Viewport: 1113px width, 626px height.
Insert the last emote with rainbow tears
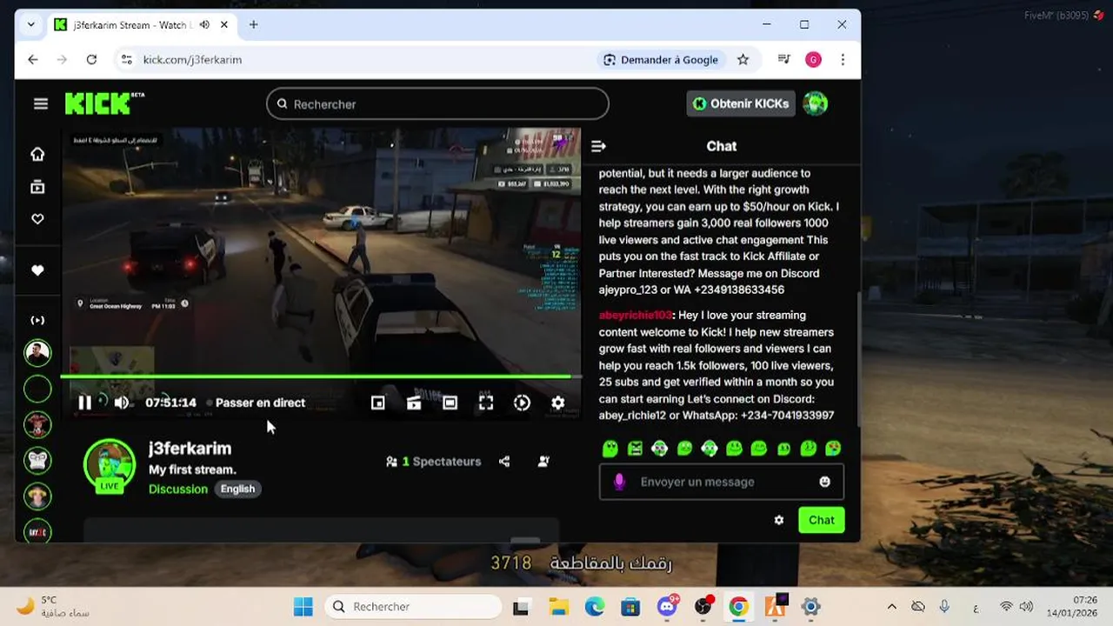833,449
